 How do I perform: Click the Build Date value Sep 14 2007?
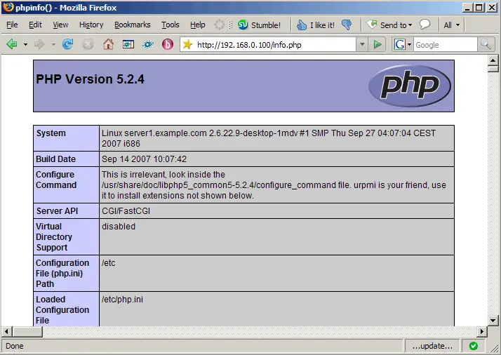click(144, 159)
